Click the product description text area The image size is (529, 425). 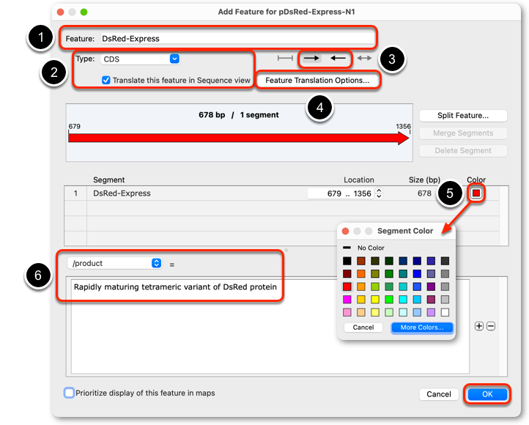pyautogui.click(x=270, y=327)
